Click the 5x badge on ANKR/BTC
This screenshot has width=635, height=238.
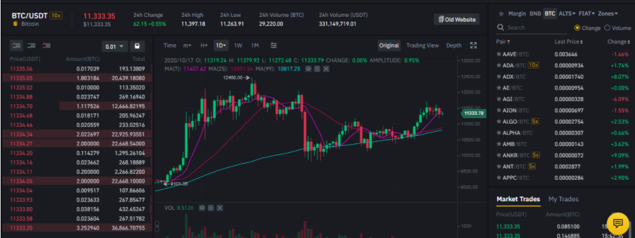click(536, 155)
